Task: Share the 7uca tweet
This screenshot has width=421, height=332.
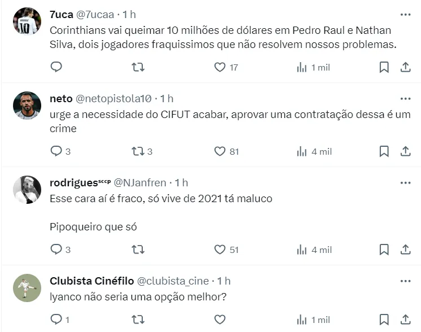Action: pyautogui.click(x=405, y=67)
